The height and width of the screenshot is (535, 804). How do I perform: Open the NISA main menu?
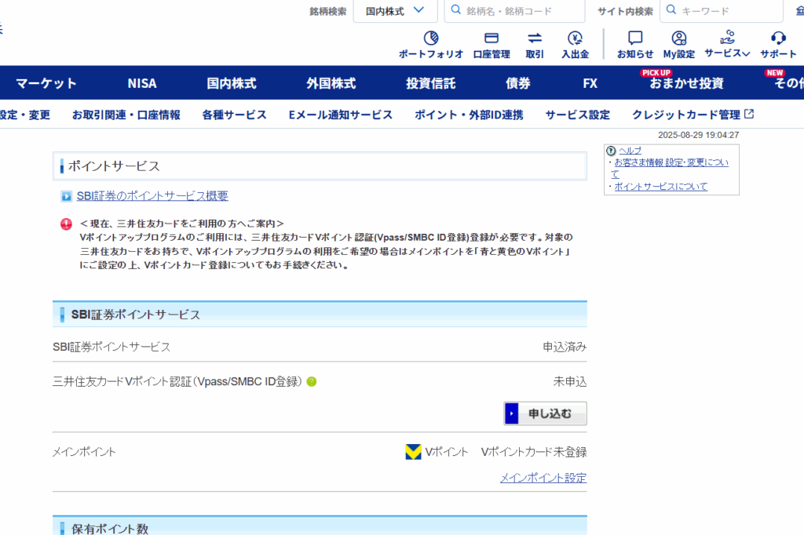point(142,83)
